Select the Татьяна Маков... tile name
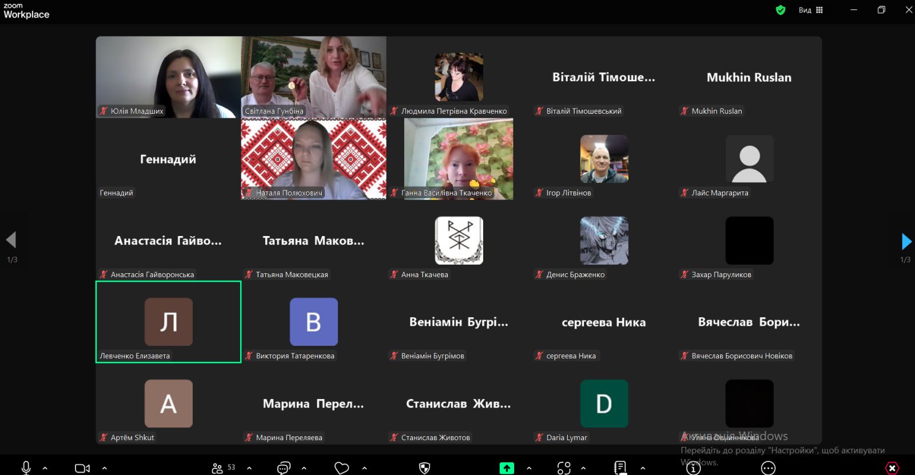The height and width of the screenshot is (475, 915). [x=313, y=241]
